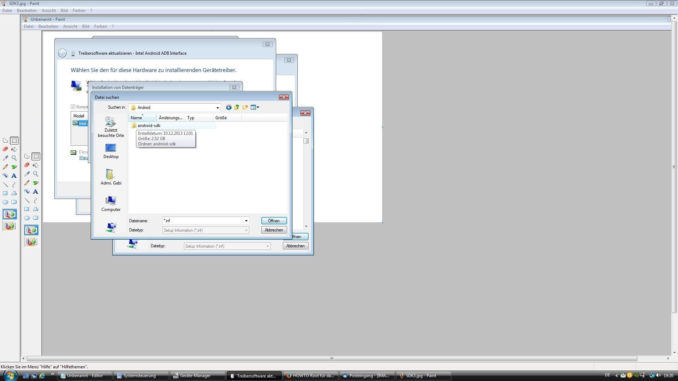Screen dimensions: 678x381
Task: Expand the Suchen in Android dropdown
Action: coord(218,108)
